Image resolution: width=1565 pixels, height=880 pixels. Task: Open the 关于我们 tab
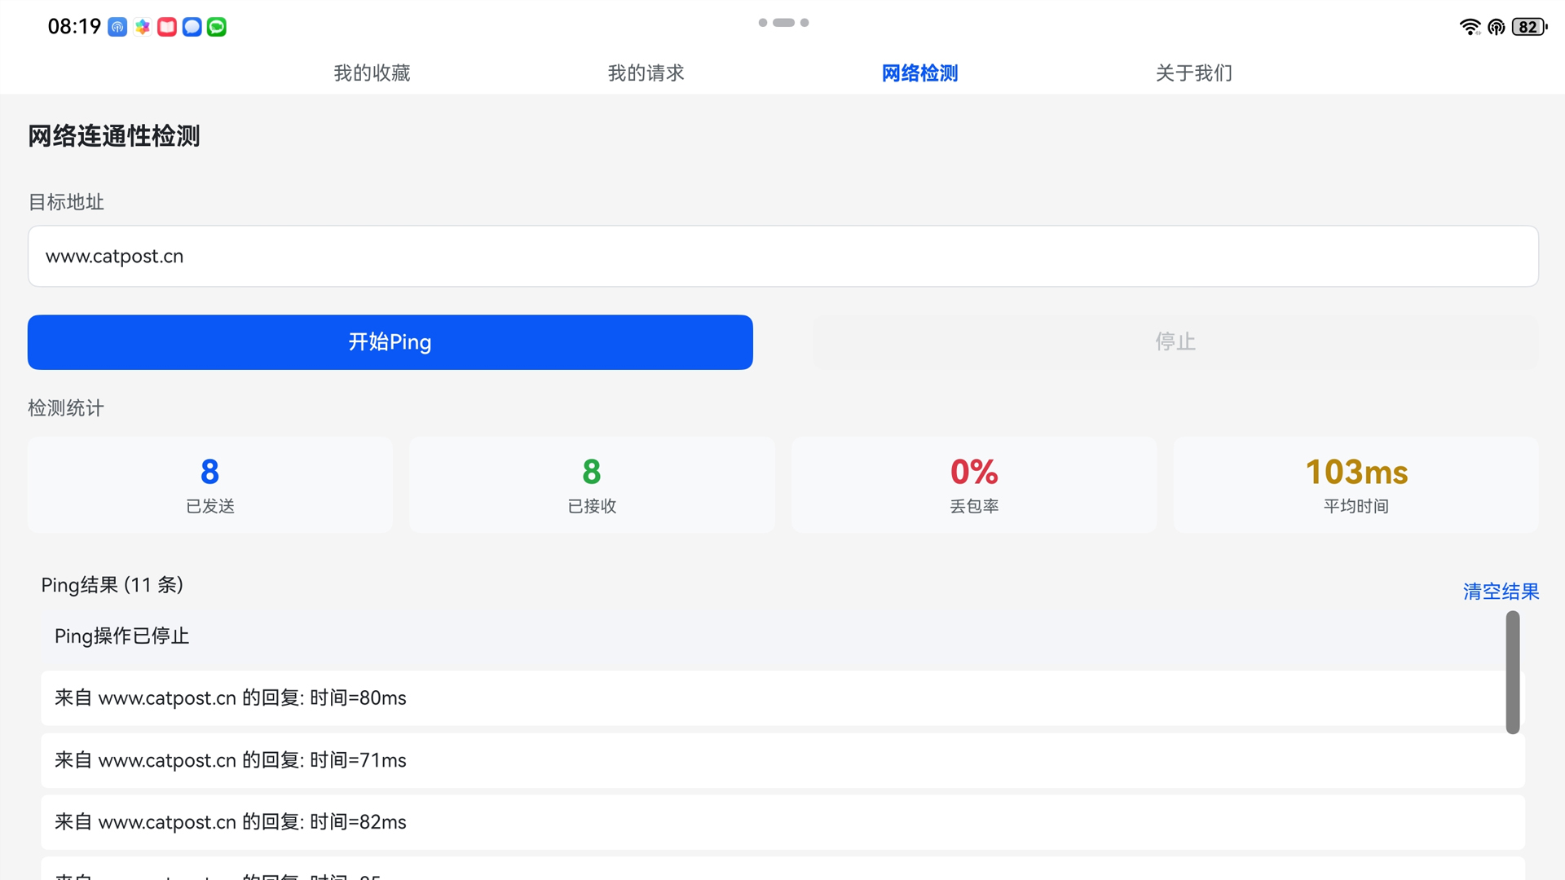tap(1192, 73)
